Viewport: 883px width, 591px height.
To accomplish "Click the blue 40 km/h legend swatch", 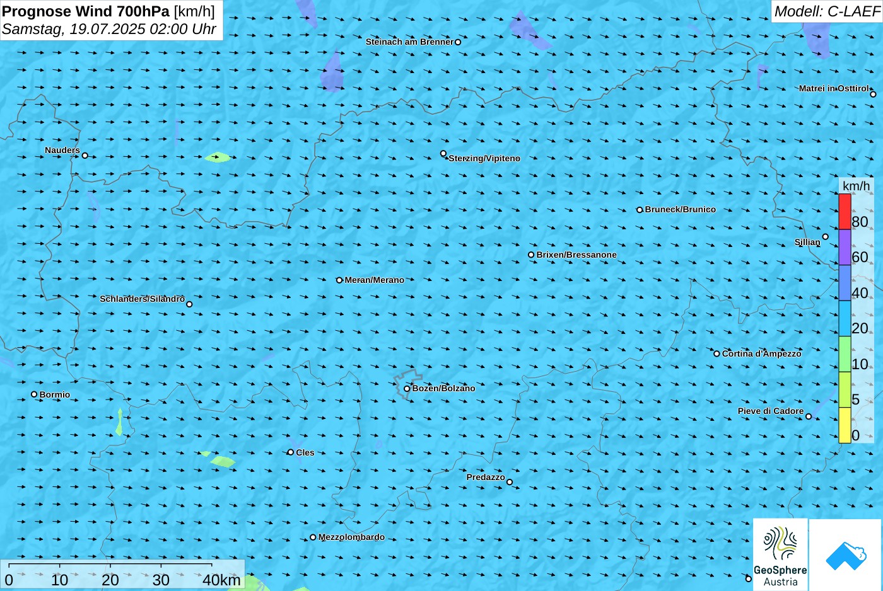I will pos(845,283).
